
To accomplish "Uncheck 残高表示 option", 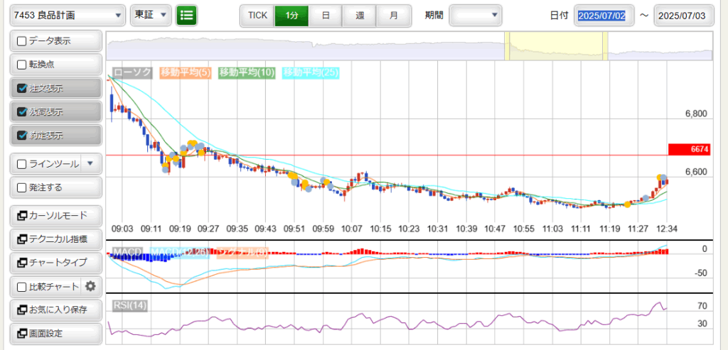I will 22,112.
